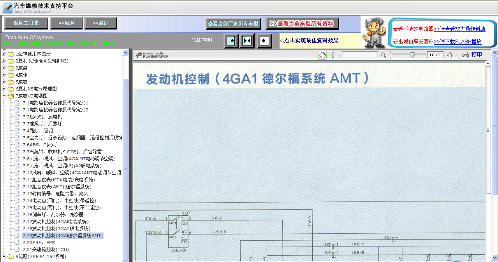498x262 pixels.
Task: Open 7.14电动窗(四门) entry
Action: pyautogui.click(x=59, y=201)
